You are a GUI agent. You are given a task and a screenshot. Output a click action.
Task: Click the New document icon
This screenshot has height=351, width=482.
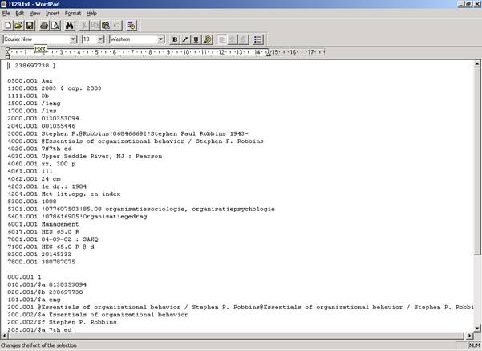coord(8,26)
